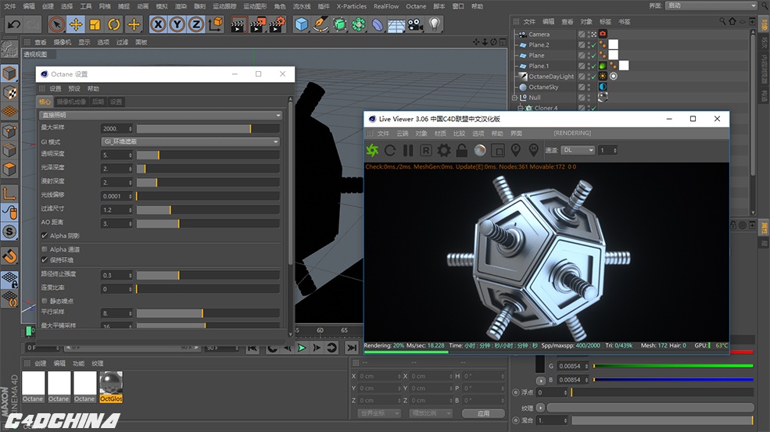770x432 pixels.
Task: Go to the timeline end frame
Action: coord(352,348)
